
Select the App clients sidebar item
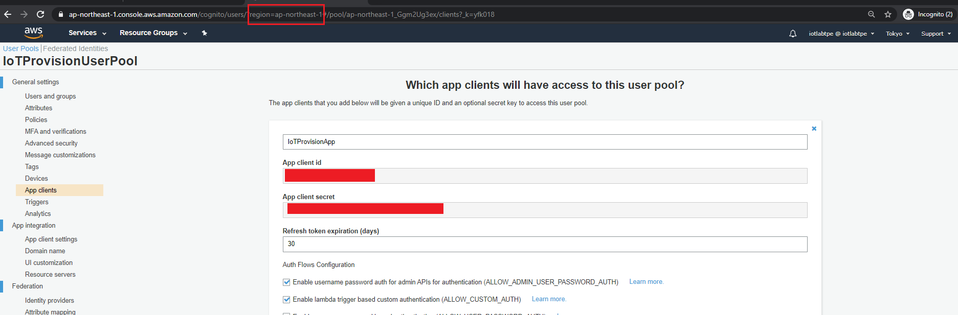tap(60, 190)
